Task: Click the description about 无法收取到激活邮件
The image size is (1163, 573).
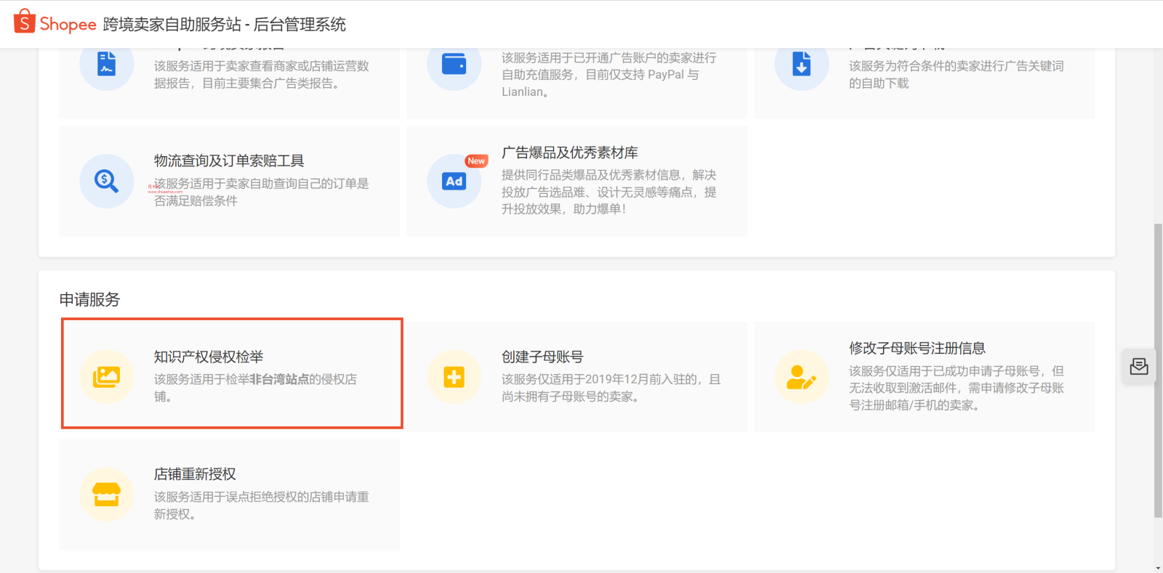Action: tap(957, 388)
